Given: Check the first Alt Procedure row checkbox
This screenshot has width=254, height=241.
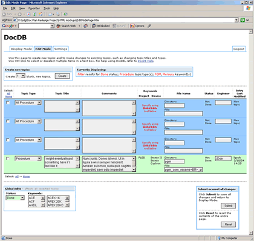Looking at the screenshot, I should pyautogui.click(x=8, y=102).
